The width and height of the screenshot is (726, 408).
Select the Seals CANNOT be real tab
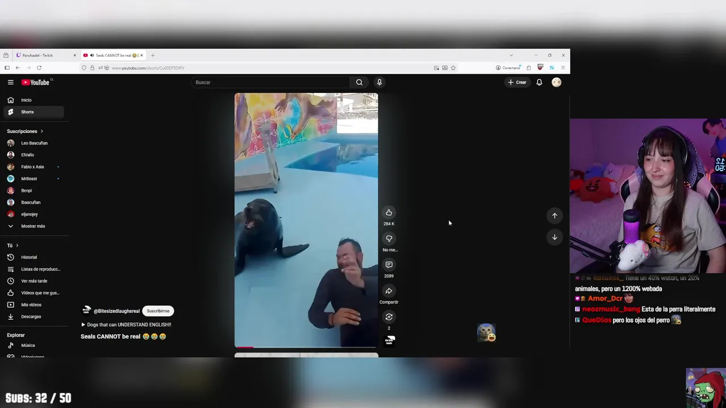[113, 55]
